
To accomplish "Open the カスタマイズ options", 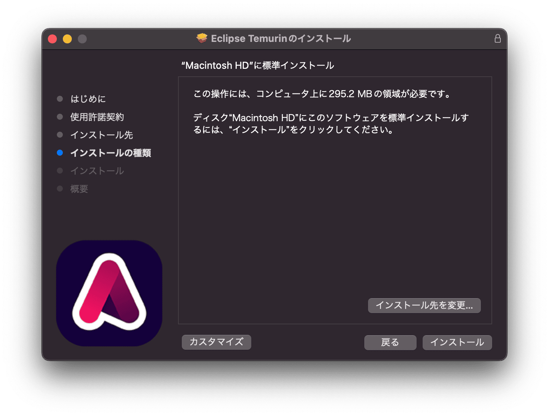I will coord(216,342).
